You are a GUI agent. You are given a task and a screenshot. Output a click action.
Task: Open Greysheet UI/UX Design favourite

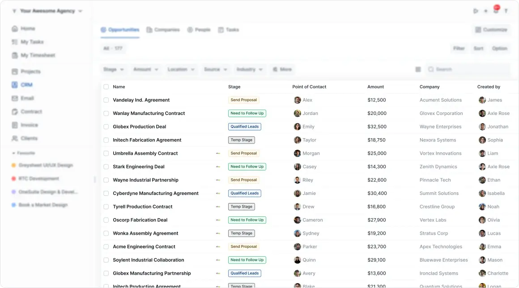pyautogui.click(x=43, y=165)
